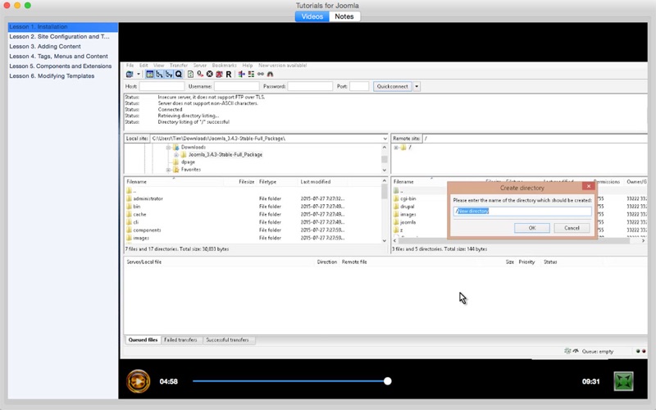Open the Quickconnect history dropdown arrow
The width and height of the screenshot is (656, 410).
[417, 86]
